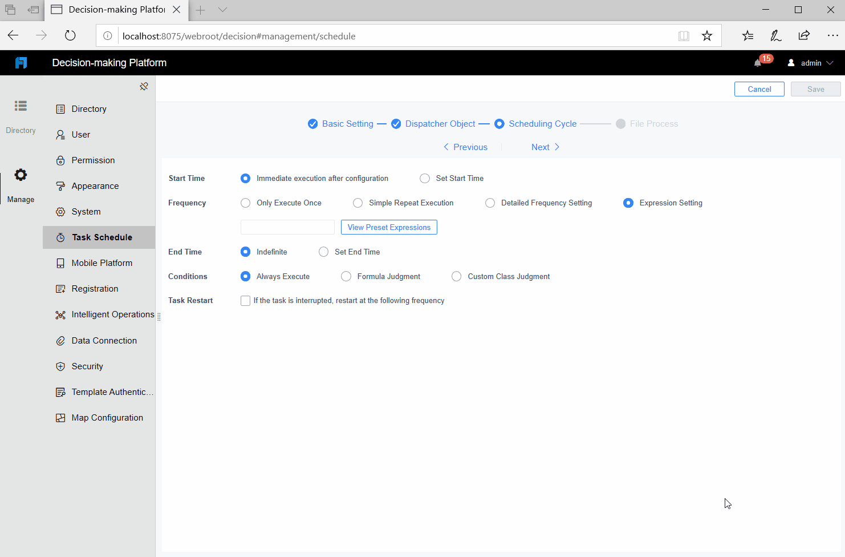845x557 pixels.
Task: Click the expression input field
Action: click(287, 227)
